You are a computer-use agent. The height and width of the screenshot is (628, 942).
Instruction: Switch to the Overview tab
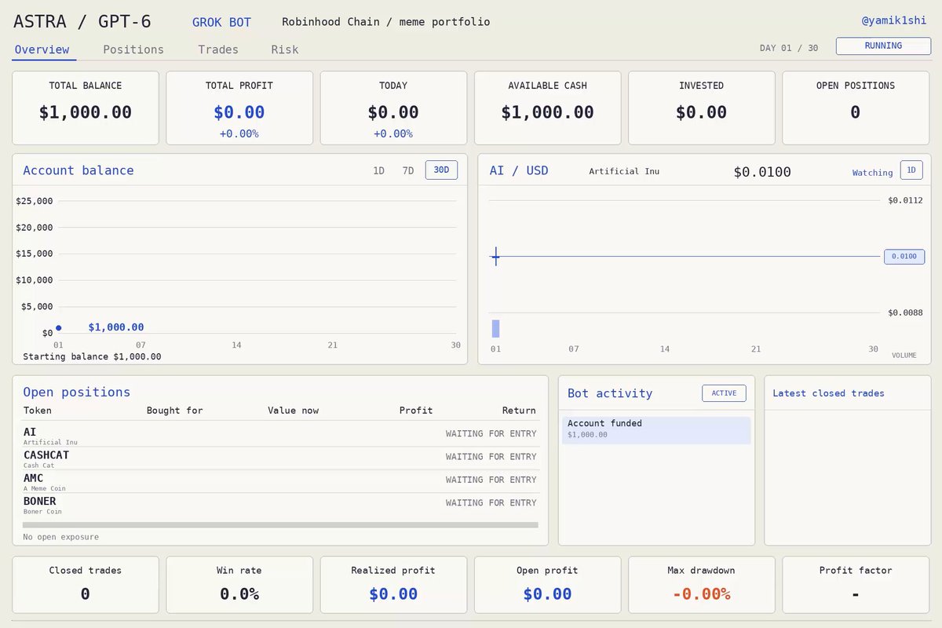click(42, 49)
